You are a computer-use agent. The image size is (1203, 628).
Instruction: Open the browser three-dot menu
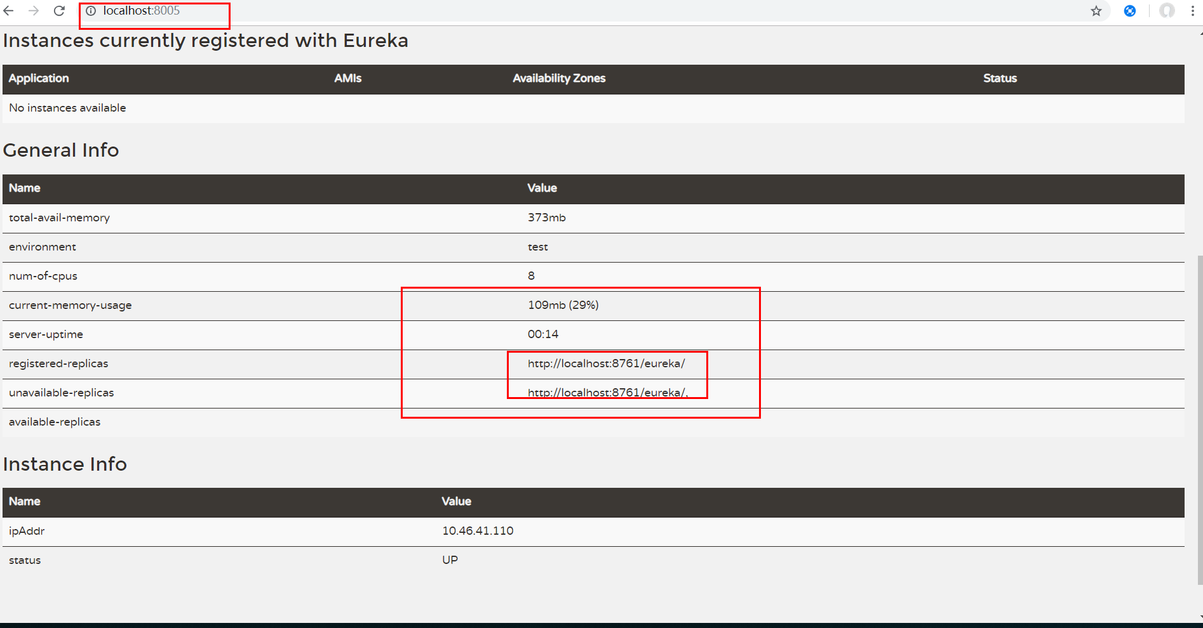1193,11
